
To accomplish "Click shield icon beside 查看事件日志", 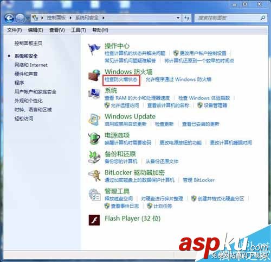I will 107,206.
